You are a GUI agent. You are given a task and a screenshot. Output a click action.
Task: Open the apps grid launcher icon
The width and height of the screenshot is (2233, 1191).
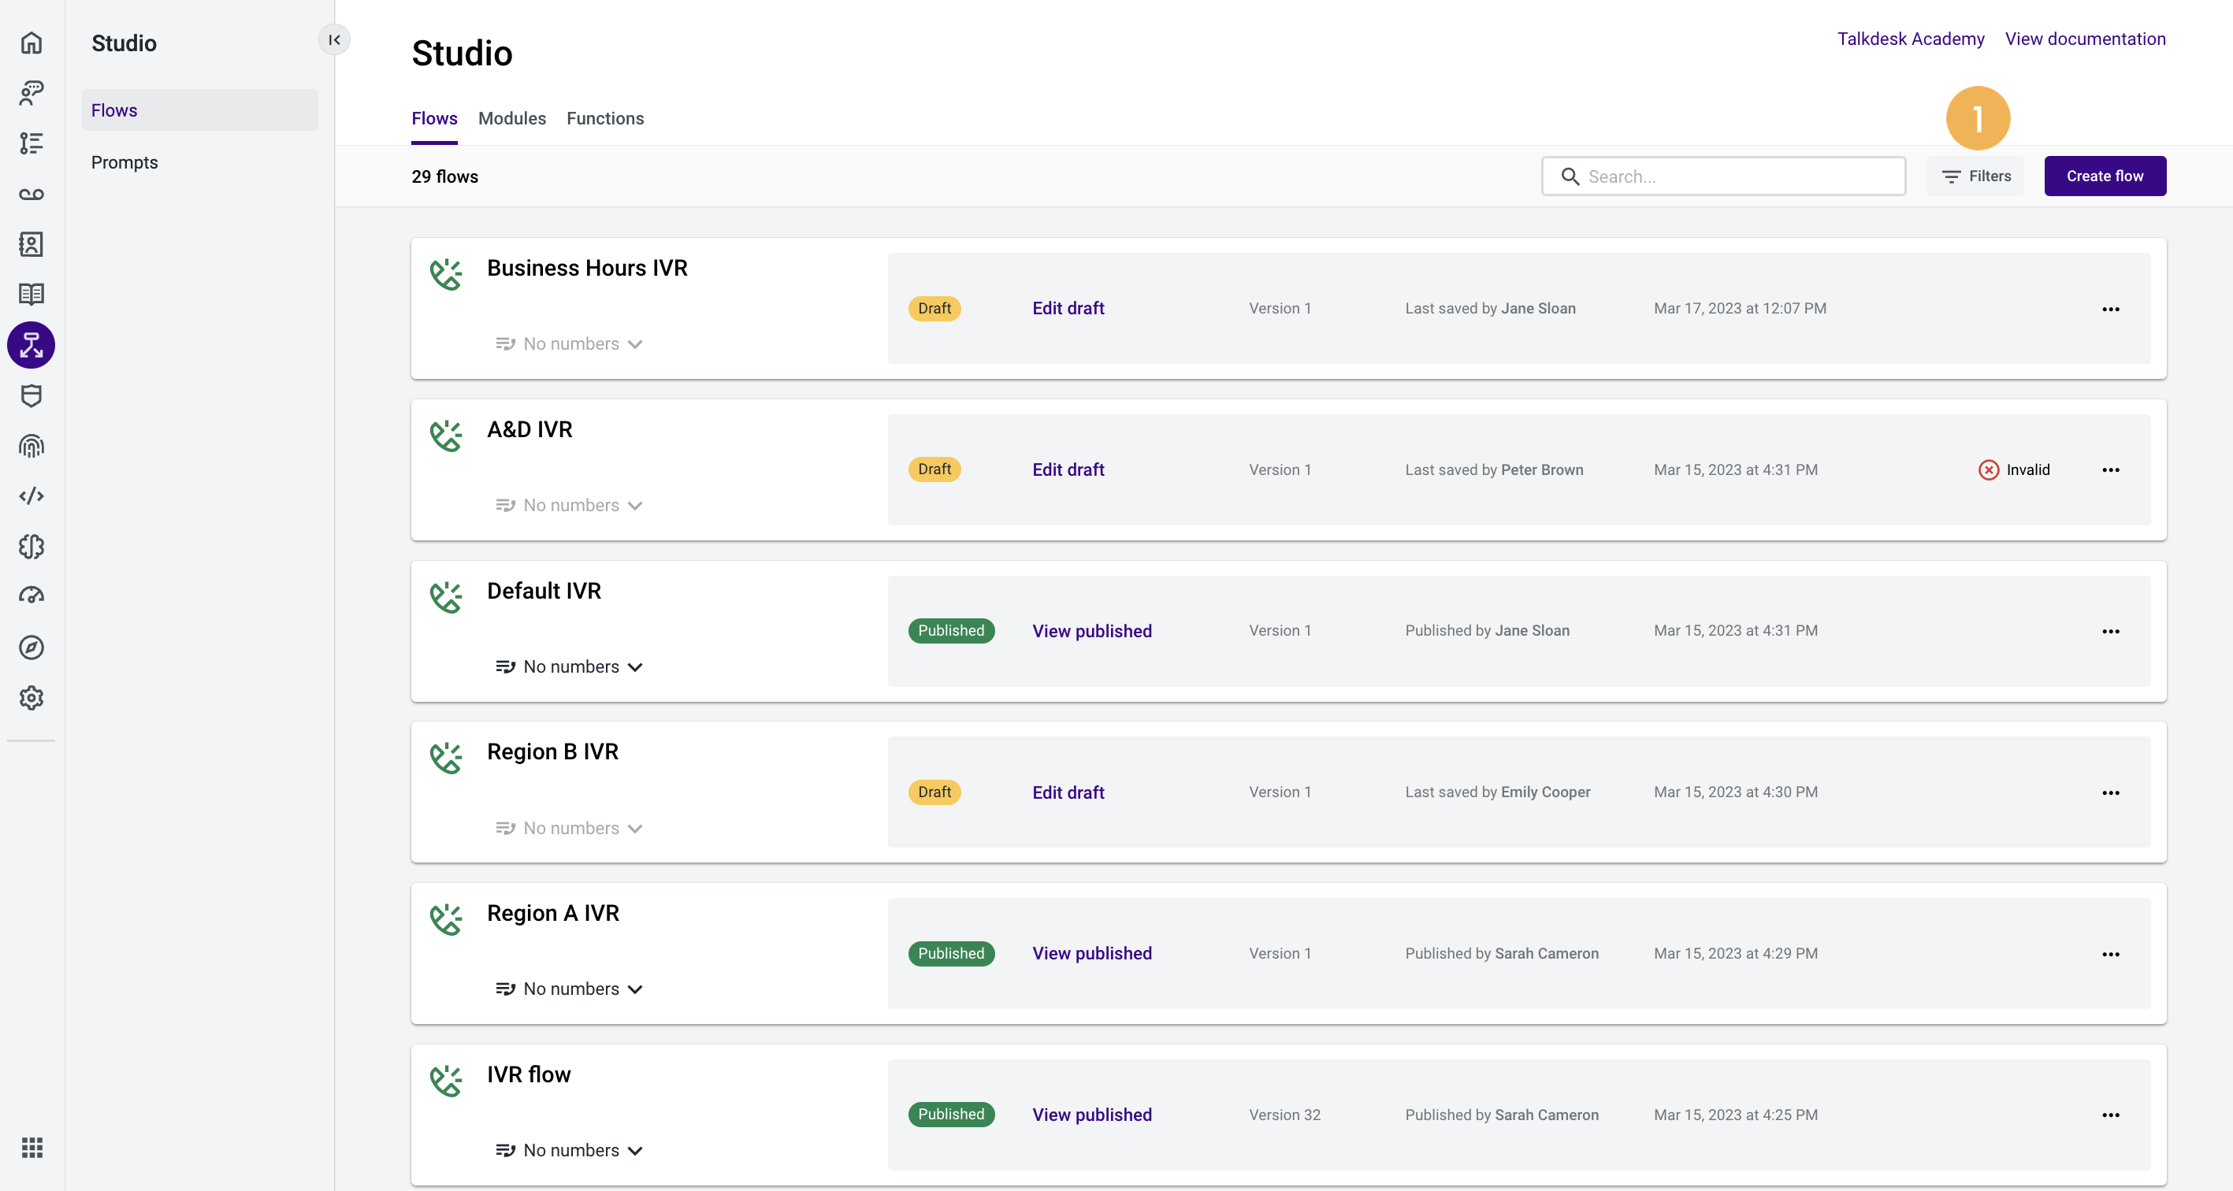pos(32,1148)
